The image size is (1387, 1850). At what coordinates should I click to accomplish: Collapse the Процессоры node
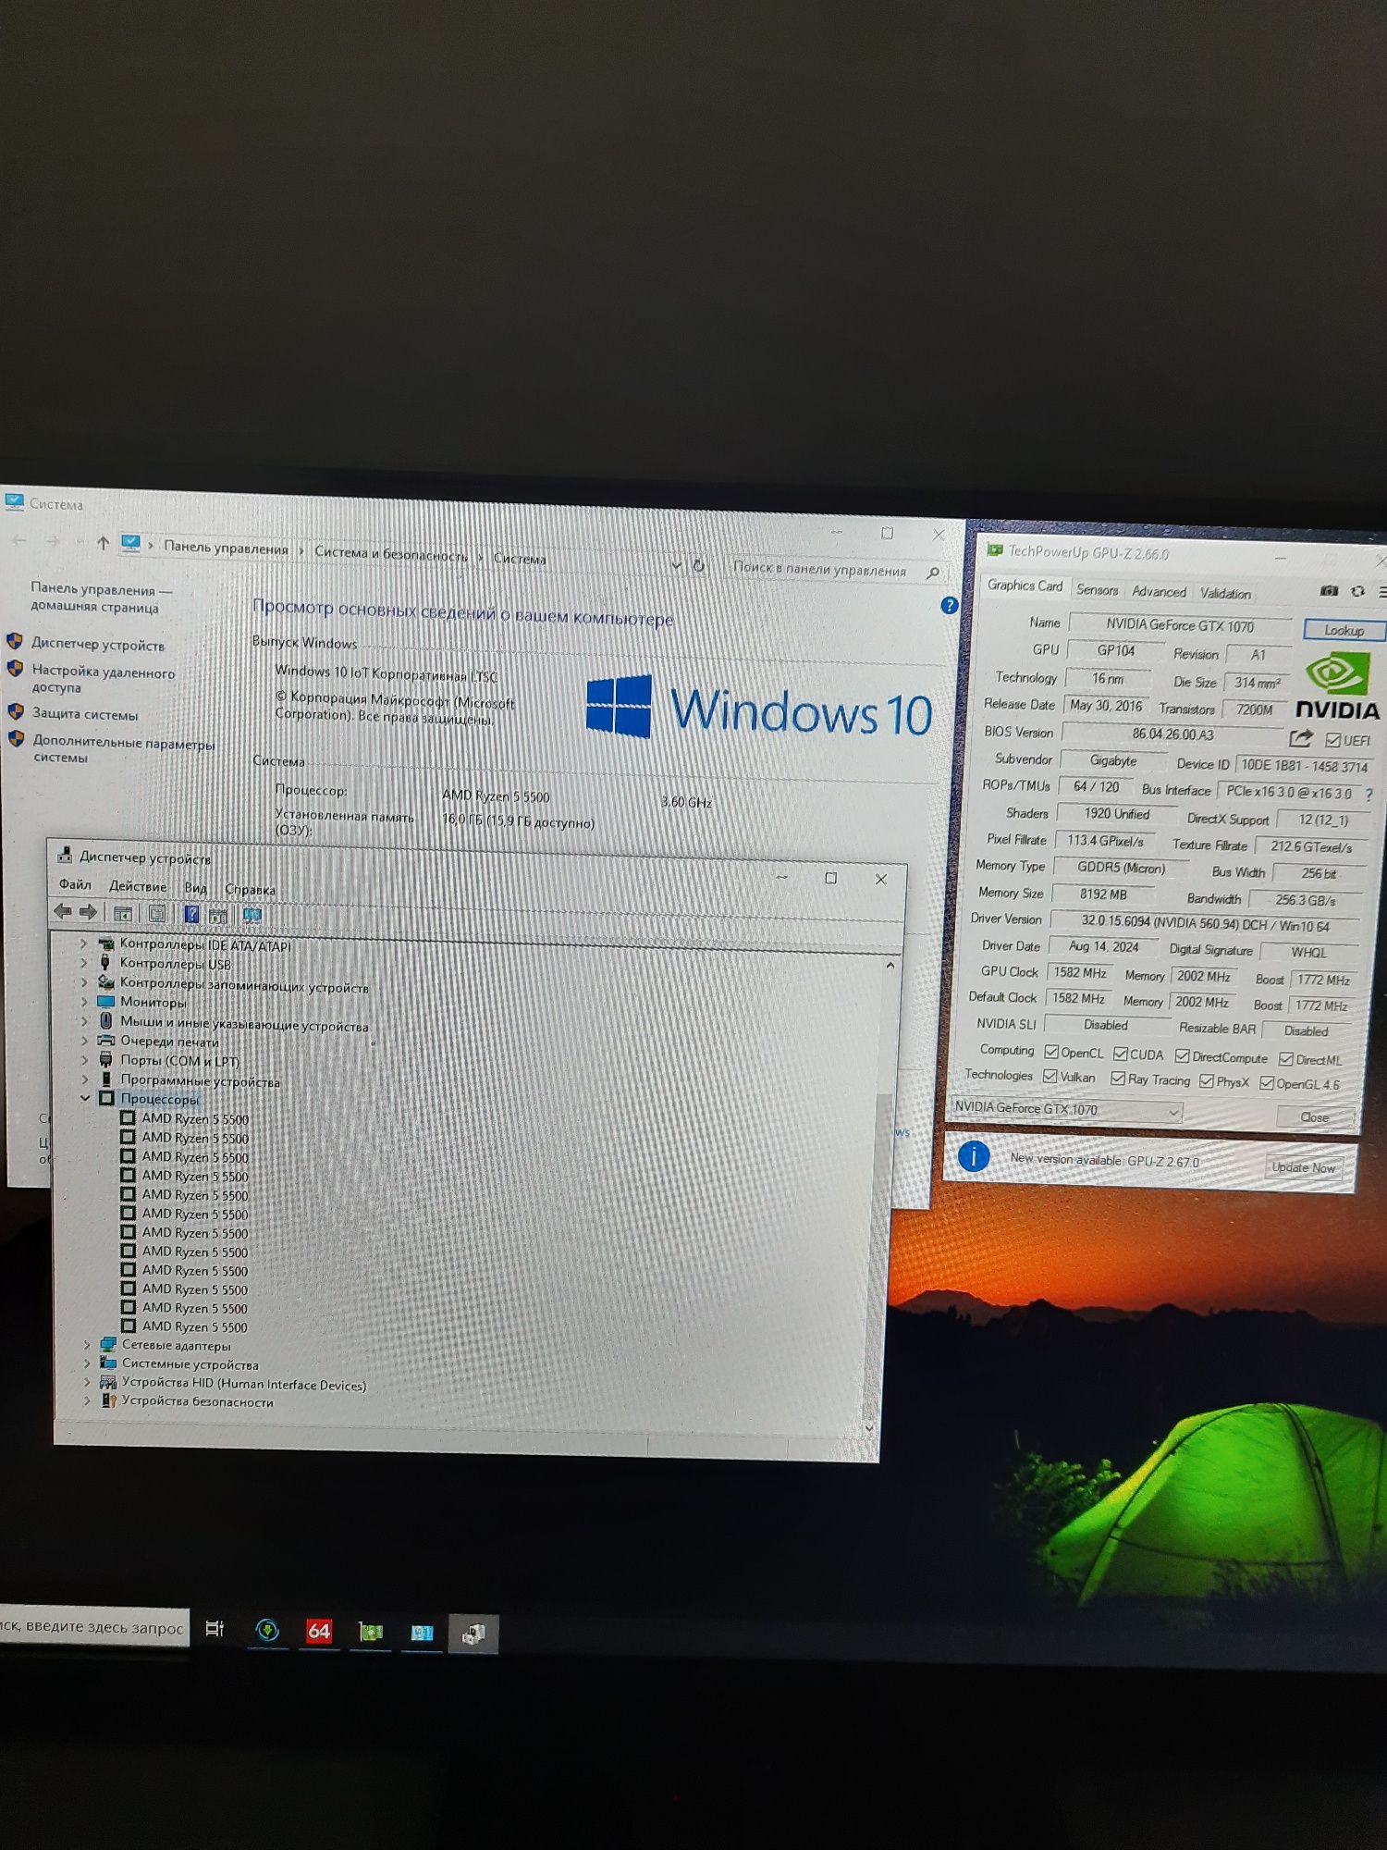85,1098
